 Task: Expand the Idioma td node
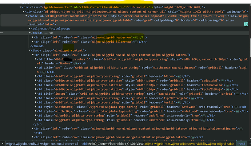pos(36,76)
